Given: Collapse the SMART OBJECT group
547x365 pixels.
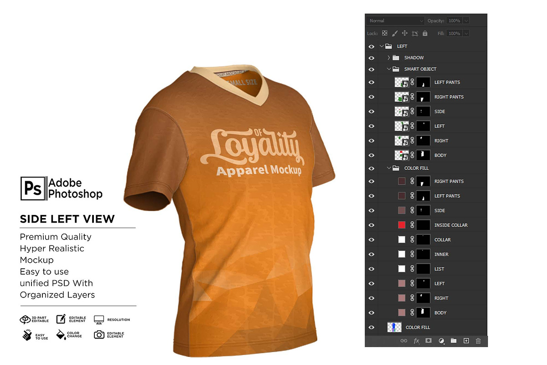Looking at the screenshot, I should [x=388, y=69].
